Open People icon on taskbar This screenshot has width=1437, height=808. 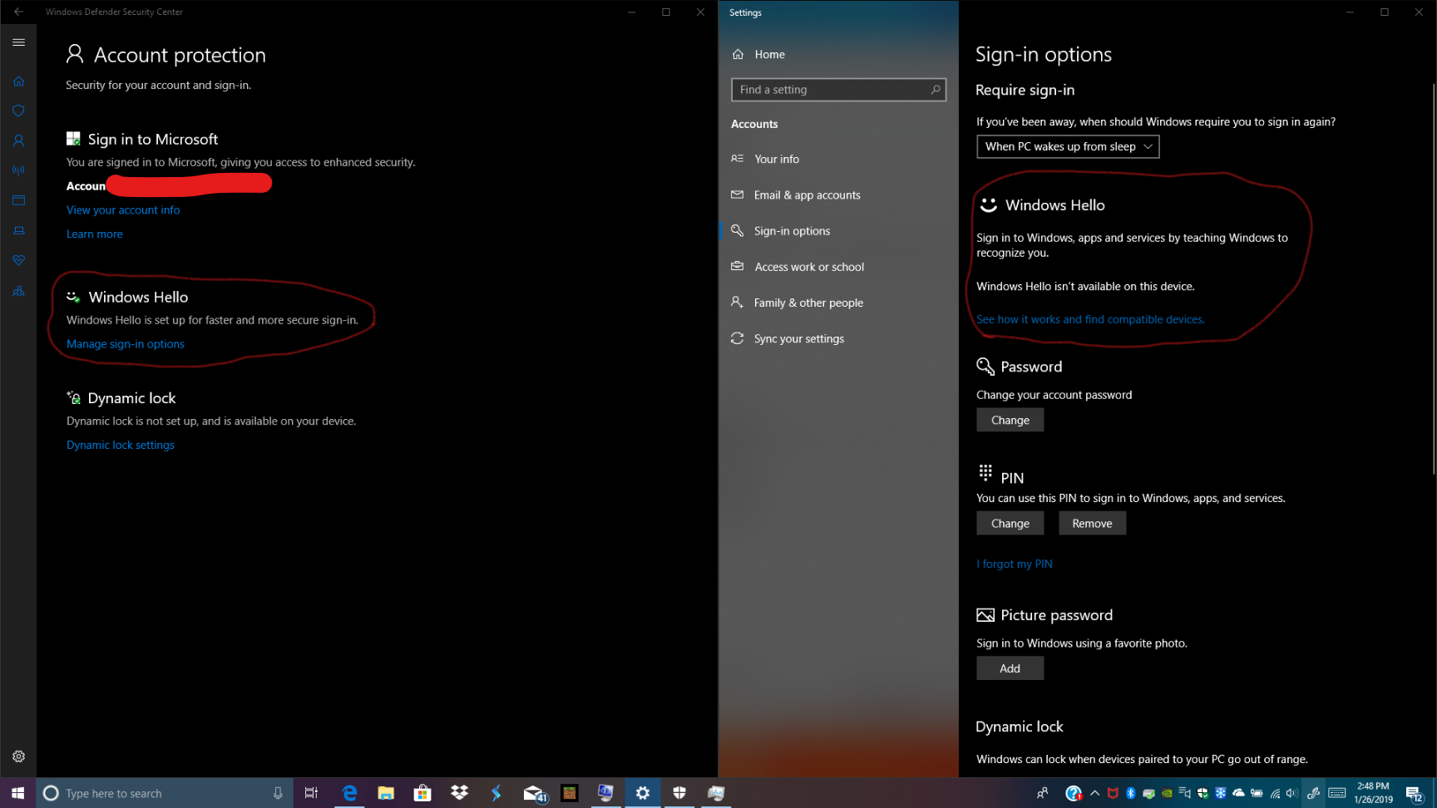(1042, 793)
